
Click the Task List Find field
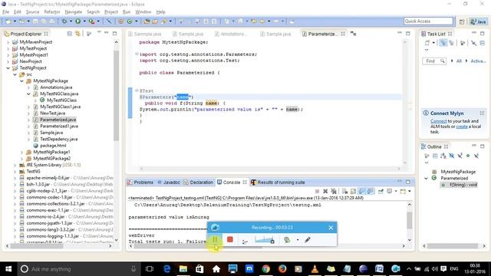point(433,61)
